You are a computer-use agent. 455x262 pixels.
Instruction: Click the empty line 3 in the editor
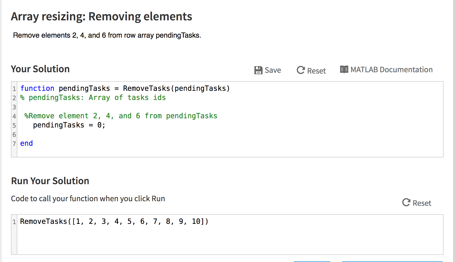(76, 107)
